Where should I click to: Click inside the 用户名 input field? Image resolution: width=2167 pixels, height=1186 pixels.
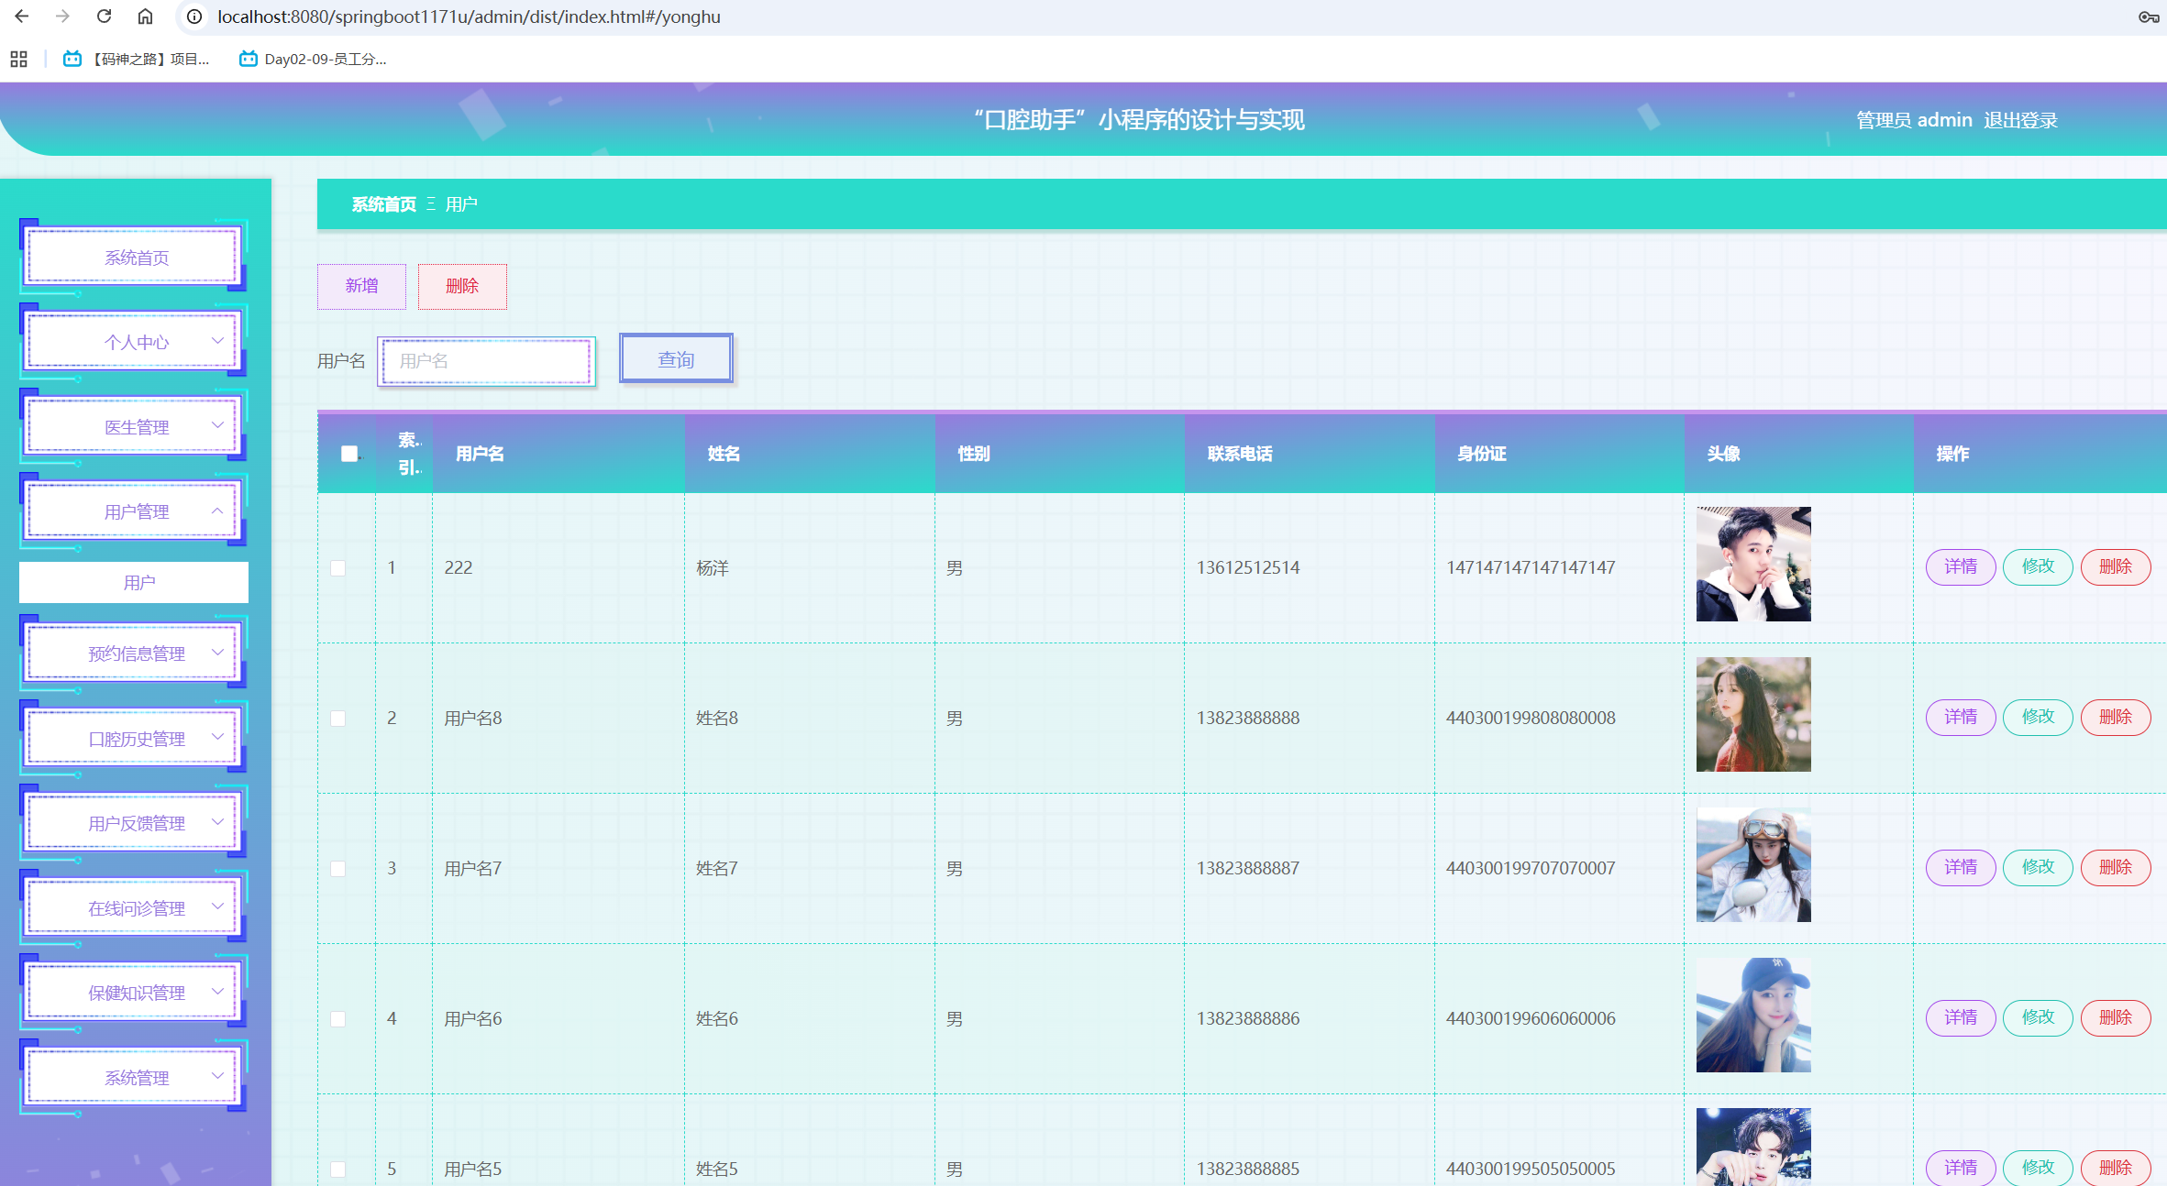(486, 360)
